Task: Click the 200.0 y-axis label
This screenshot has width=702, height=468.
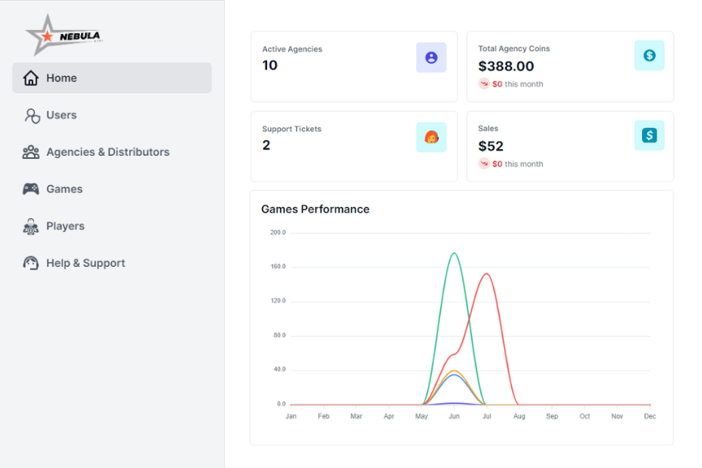Action: click(278, 232)
